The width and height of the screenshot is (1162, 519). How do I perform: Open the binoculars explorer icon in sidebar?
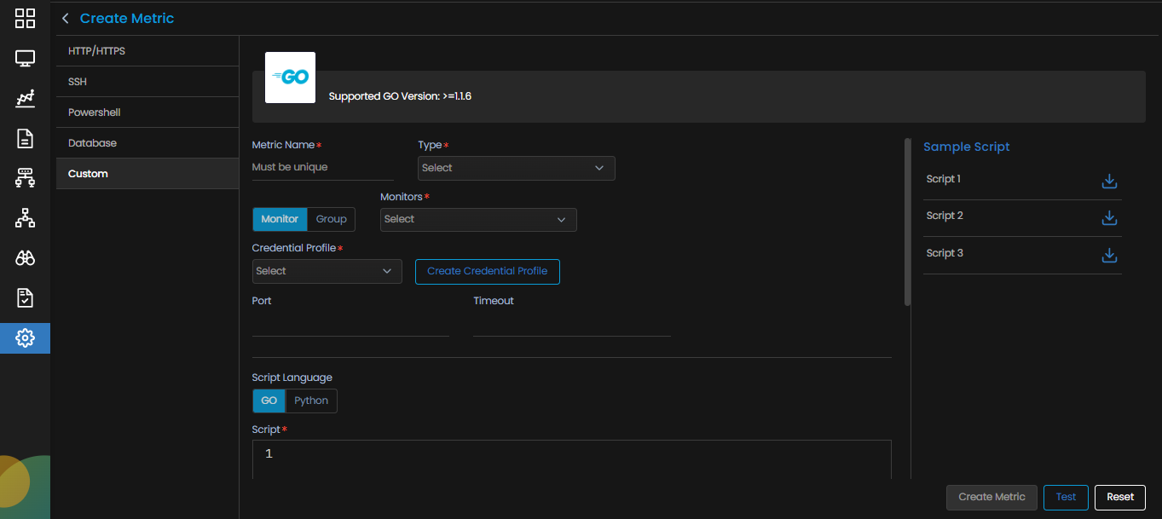pyautogui.click(x=25, y=258)
